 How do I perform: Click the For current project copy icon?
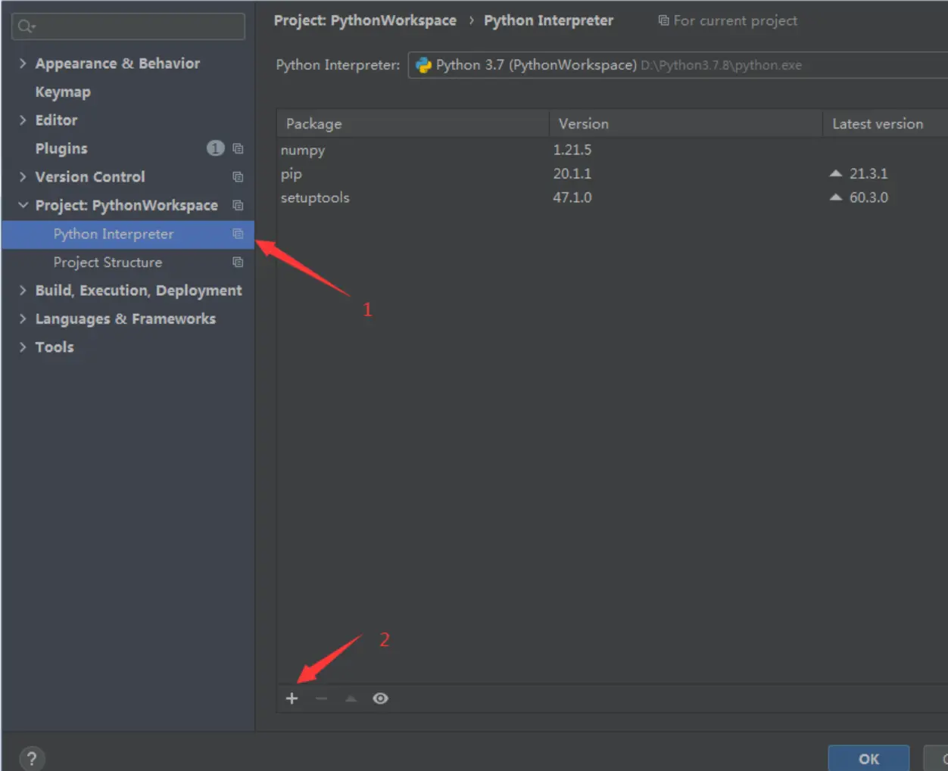(x=663, y=20)
